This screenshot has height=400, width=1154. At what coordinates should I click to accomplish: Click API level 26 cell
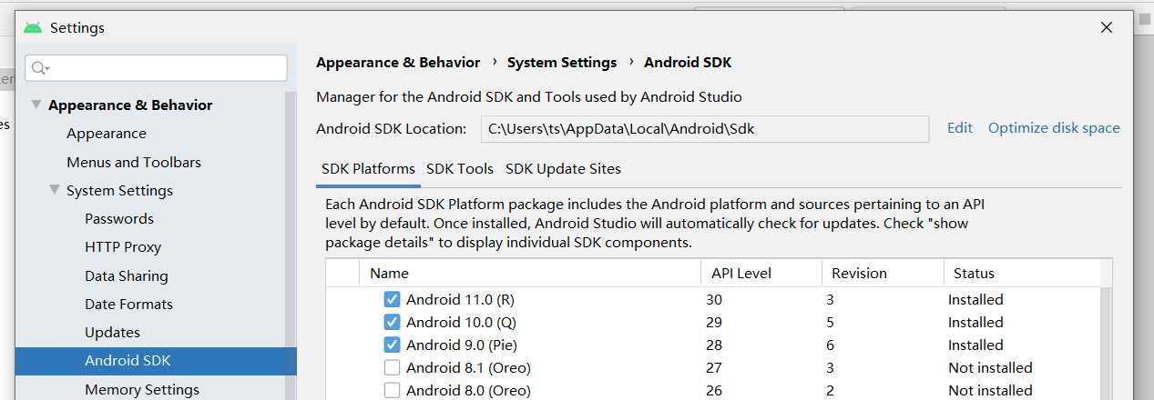pyautogui.click(x=714, y=390)
